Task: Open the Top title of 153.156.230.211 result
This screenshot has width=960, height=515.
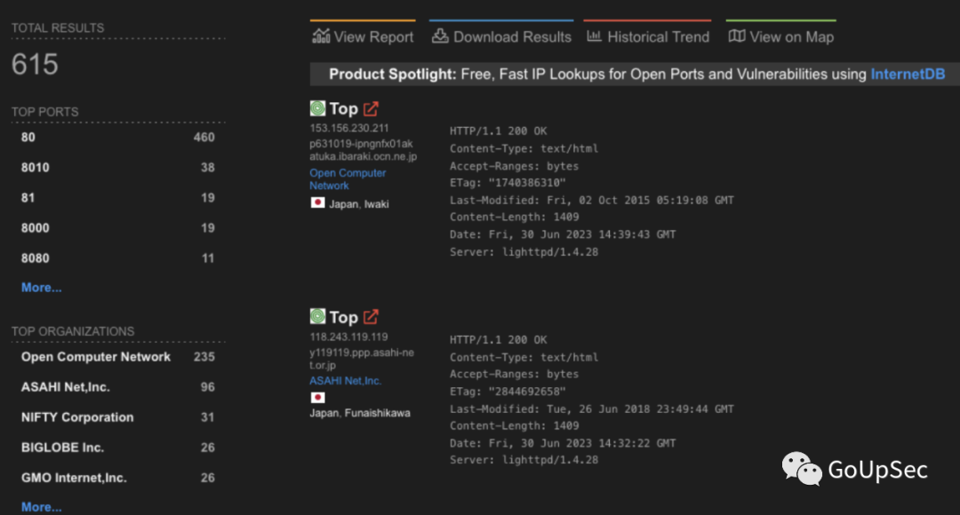Action: (x=343, y=109)
